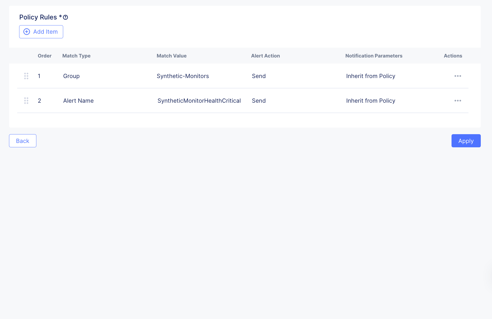Screen dimensions: 492x319
Task: Open actions menu for Synthetic-Monitors rule
Action: click(458, 76)
